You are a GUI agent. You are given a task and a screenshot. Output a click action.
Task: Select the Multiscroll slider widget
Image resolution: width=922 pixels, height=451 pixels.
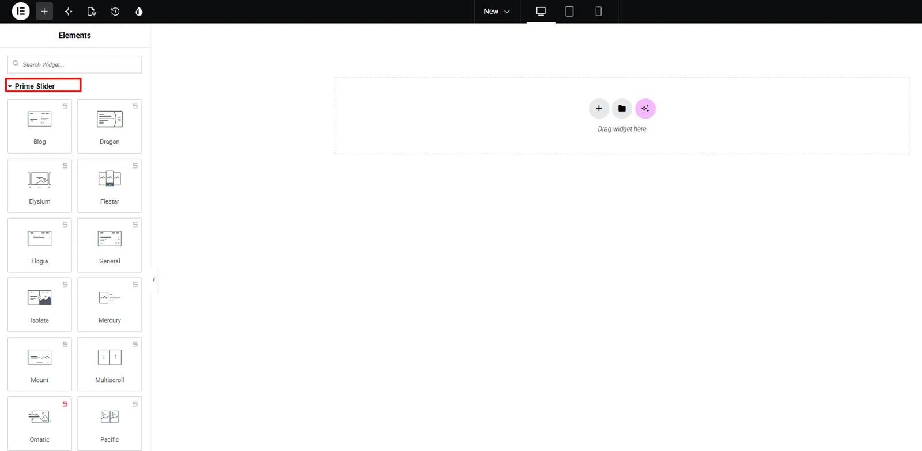pyautogui.click(x=109, y=364)
